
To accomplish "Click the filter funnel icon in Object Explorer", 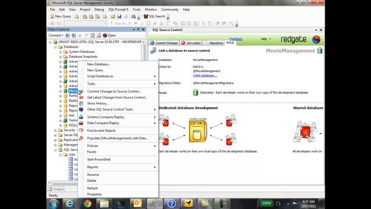I will (86, 35).
